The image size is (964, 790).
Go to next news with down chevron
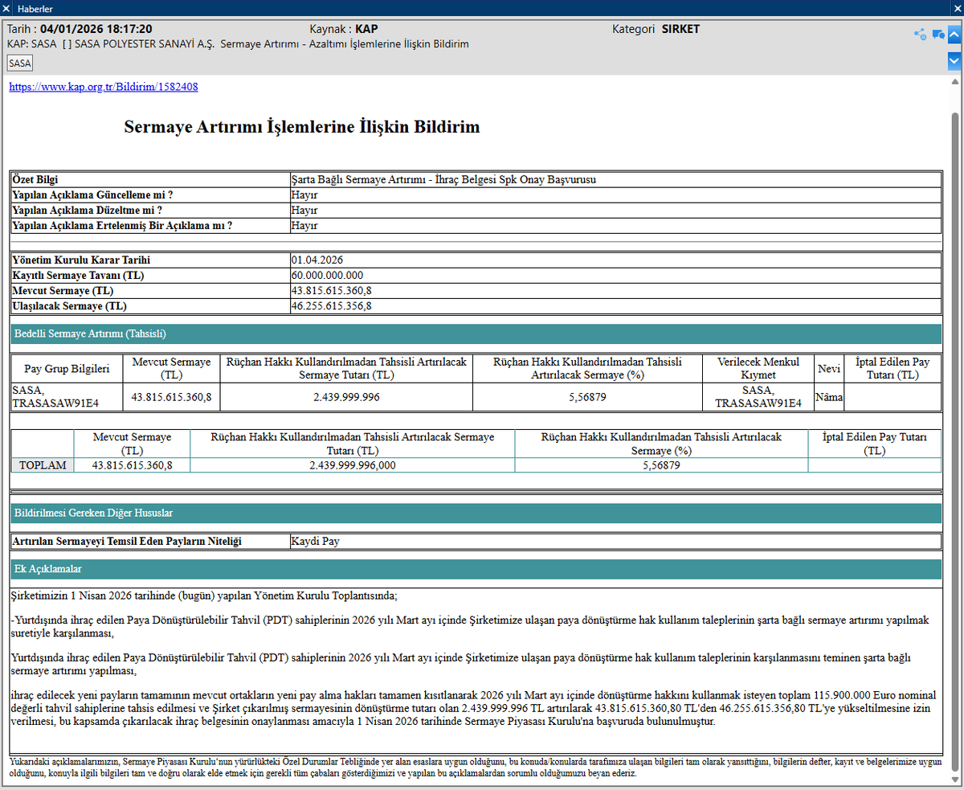click(954, 61)
